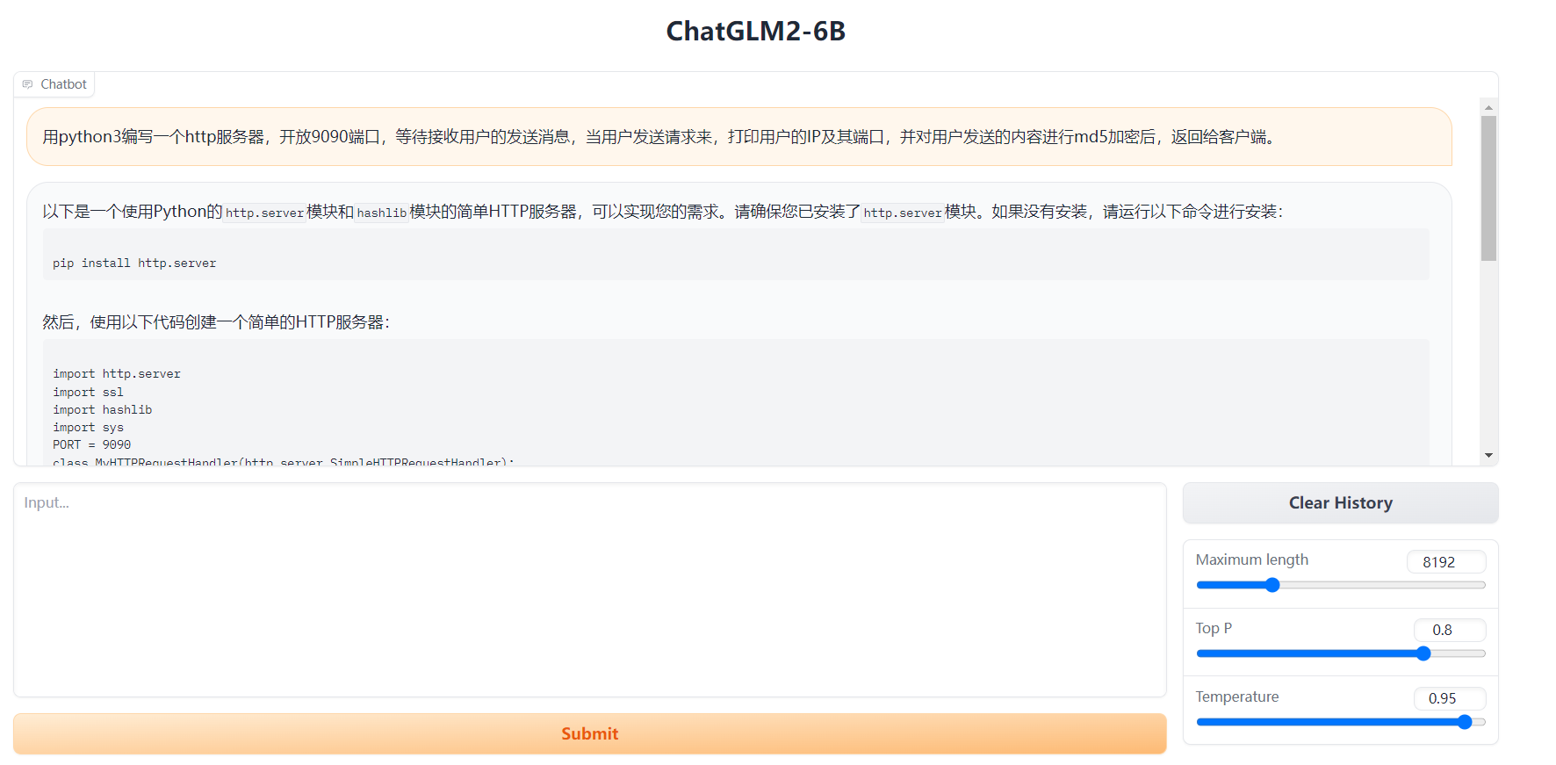Click the 'Maximum length' label
The image size is (1556, 765).
(x=1251, y=559)
